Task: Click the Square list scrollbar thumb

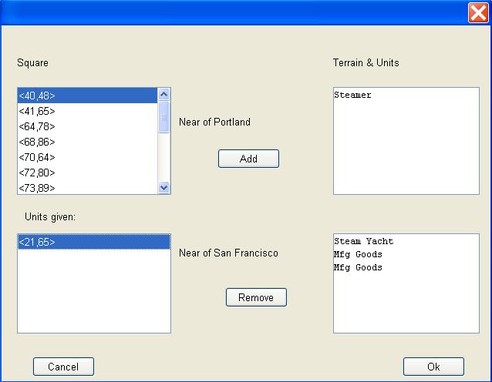Action: point(163,118)
